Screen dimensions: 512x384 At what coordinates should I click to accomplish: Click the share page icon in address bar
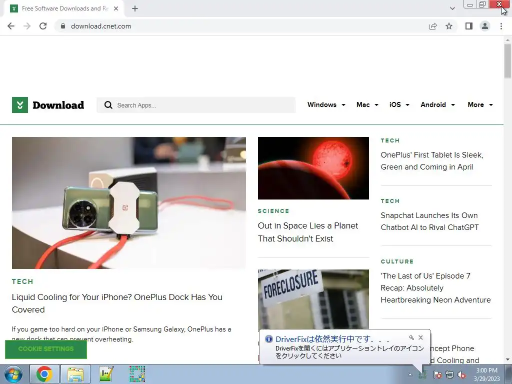[x=433, y=26]
